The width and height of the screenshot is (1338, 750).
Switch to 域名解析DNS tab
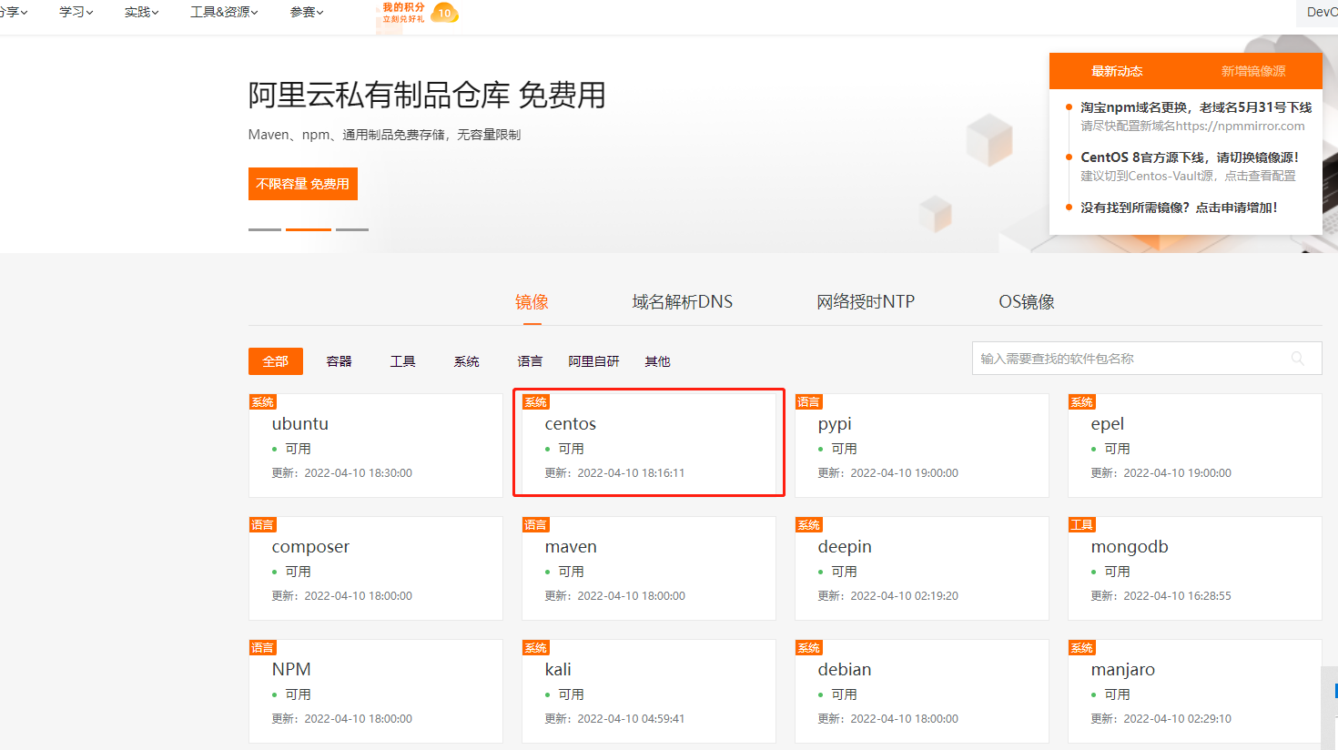pyautogui.click(x=683, y=302)
